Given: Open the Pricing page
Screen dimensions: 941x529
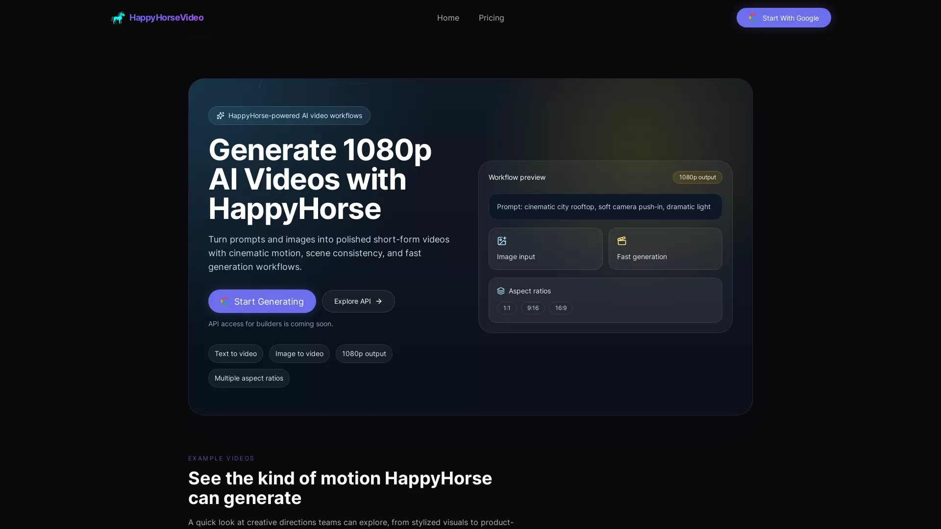Looking at the screenshot, I should pyautogui.click(x=491, y=18).
